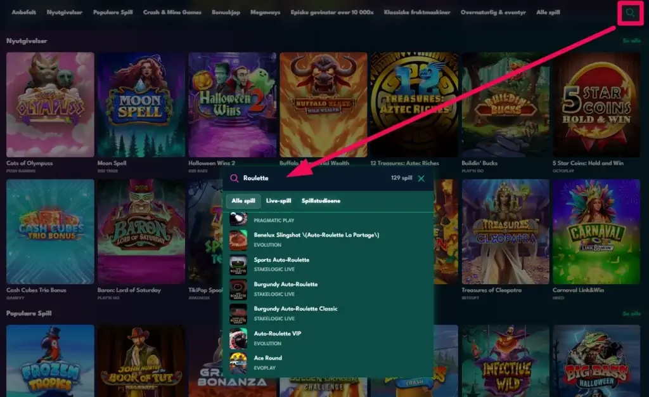Click the "Buildin' Bucks" caption text

pos(479,163)
